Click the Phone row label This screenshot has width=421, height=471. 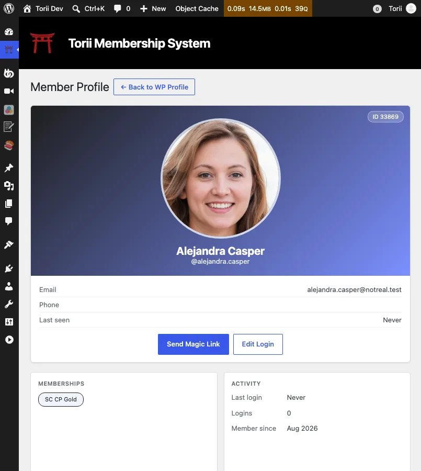coord(49,305)
